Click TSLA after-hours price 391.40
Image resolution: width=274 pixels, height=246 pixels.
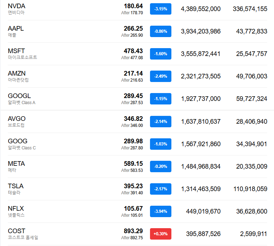pos(137,193)
